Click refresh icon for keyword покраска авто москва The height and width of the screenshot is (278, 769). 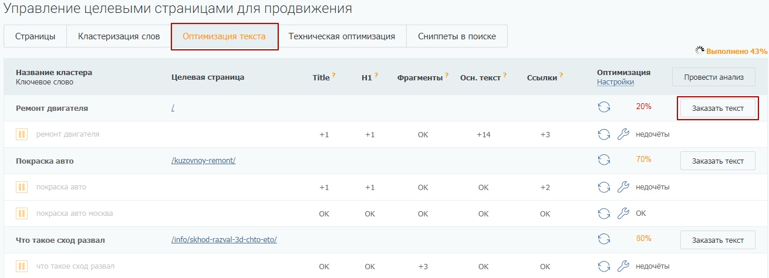[604, 213]
